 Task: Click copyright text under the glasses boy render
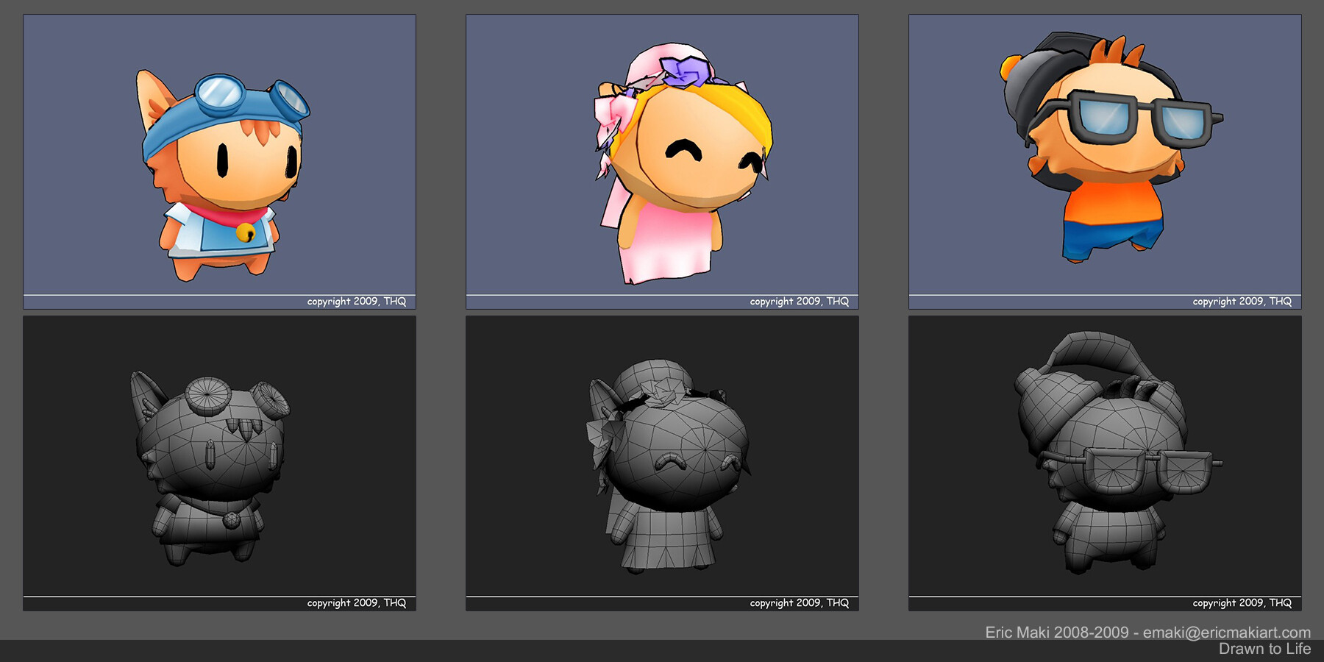[1242, 302]
